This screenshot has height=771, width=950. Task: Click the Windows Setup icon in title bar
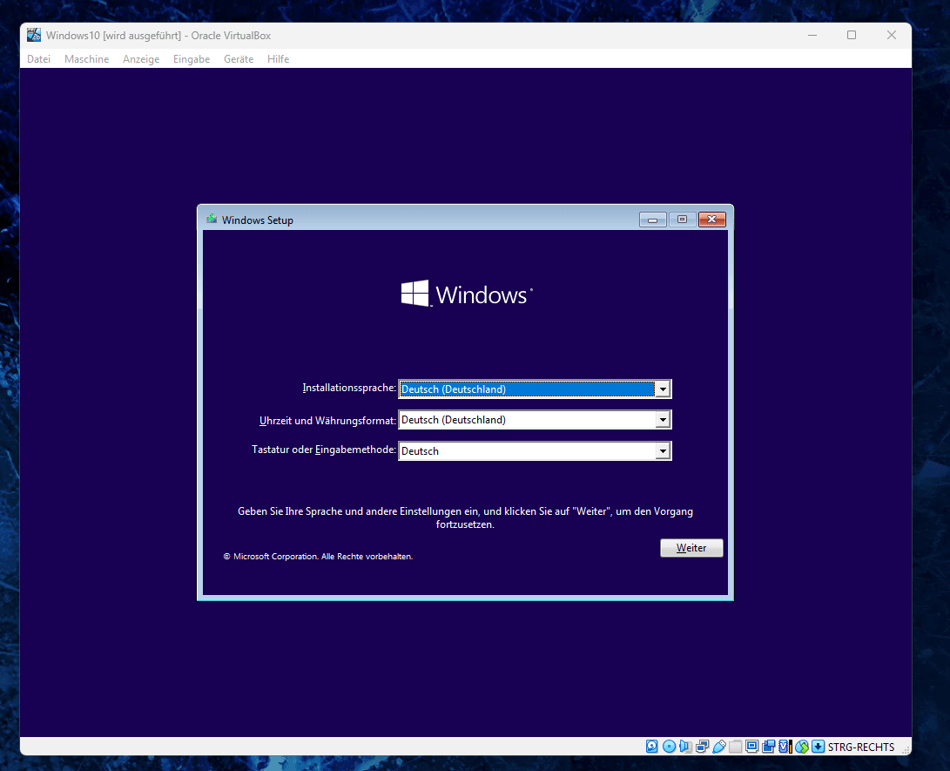211,220
